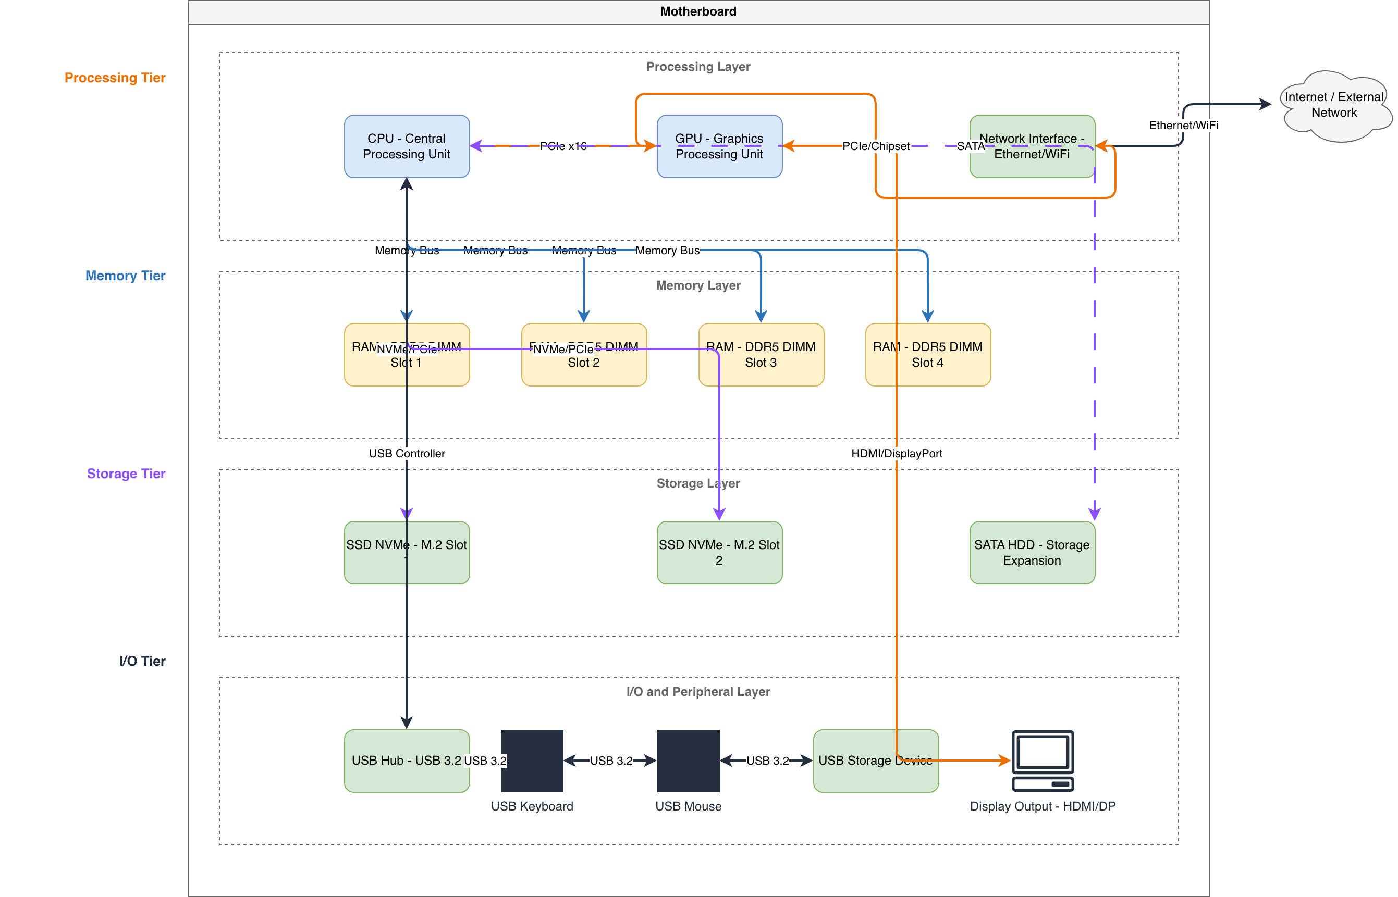
Task: Select the SSD NVMe M.2 Slot 1 box
Action: (x=407, y=553)
